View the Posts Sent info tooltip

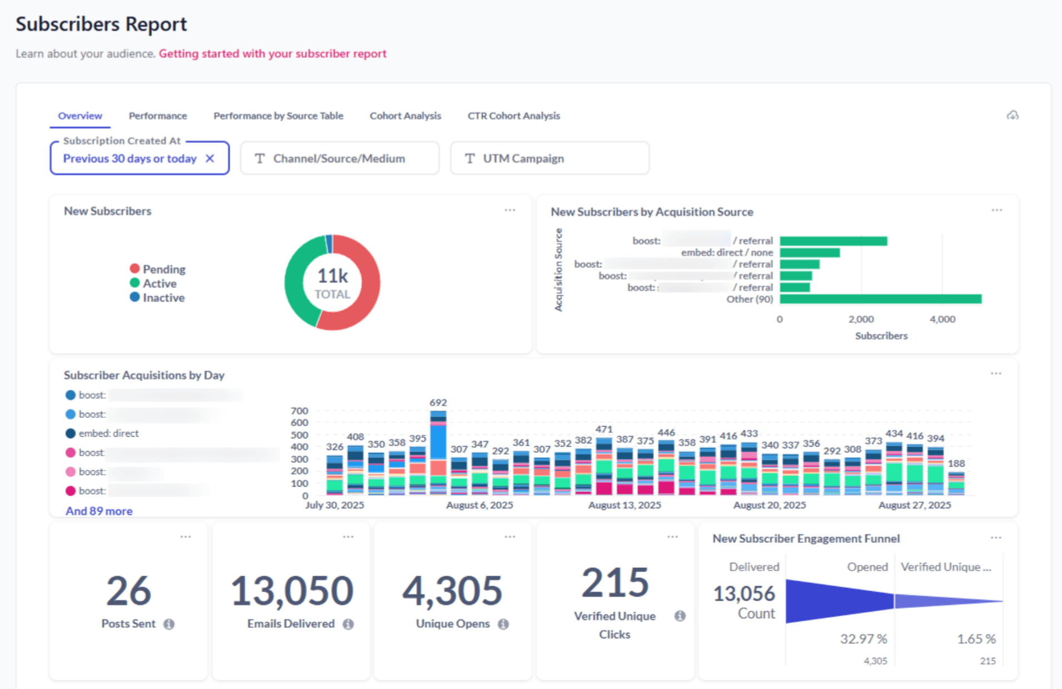pos(170,623)
